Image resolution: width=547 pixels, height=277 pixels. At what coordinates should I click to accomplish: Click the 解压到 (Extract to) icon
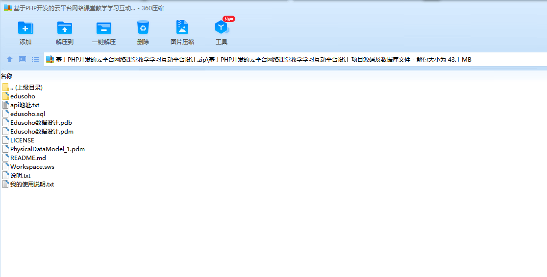(x=65, y=28)
